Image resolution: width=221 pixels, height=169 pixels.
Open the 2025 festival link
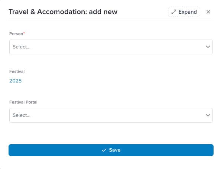15,81
